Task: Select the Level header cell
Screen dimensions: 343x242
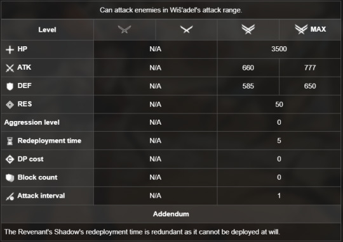Action: tap(47, 30)
